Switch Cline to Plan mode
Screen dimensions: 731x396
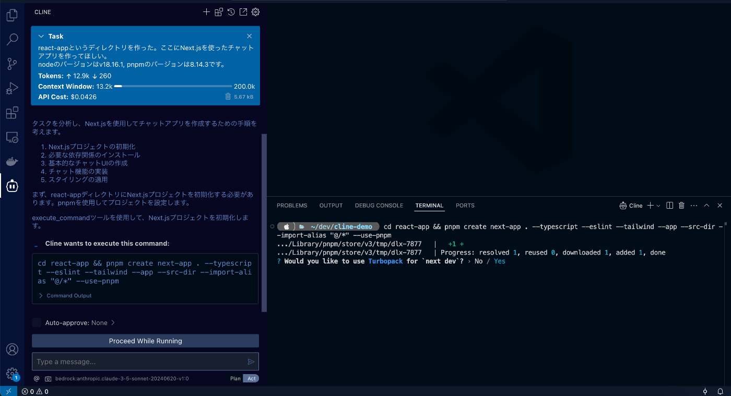click(235, 379)
